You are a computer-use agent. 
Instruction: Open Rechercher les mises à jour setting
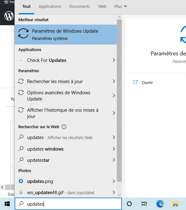(x=65, y=82)
